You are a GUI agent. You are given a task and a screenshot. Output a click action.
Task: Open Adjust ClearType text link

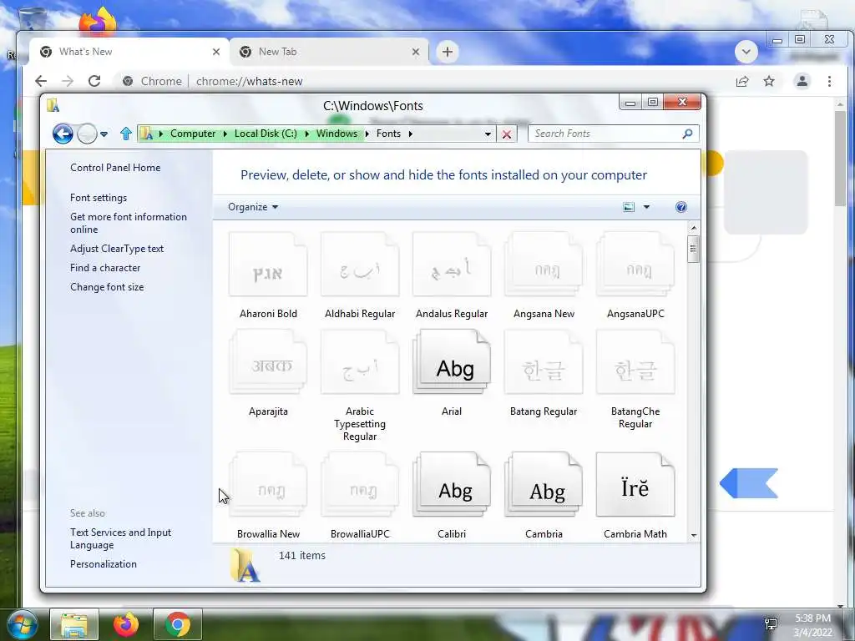117,249
